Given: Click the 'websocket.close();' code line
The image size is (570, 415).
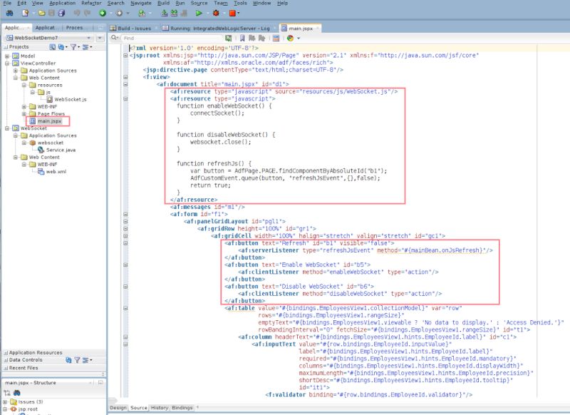Looking at the screenshot, I should pyautogui.click(x=220, y=142).
